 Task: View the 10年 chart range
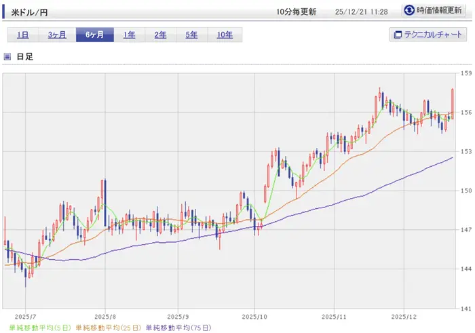click(x=225, y=35)
